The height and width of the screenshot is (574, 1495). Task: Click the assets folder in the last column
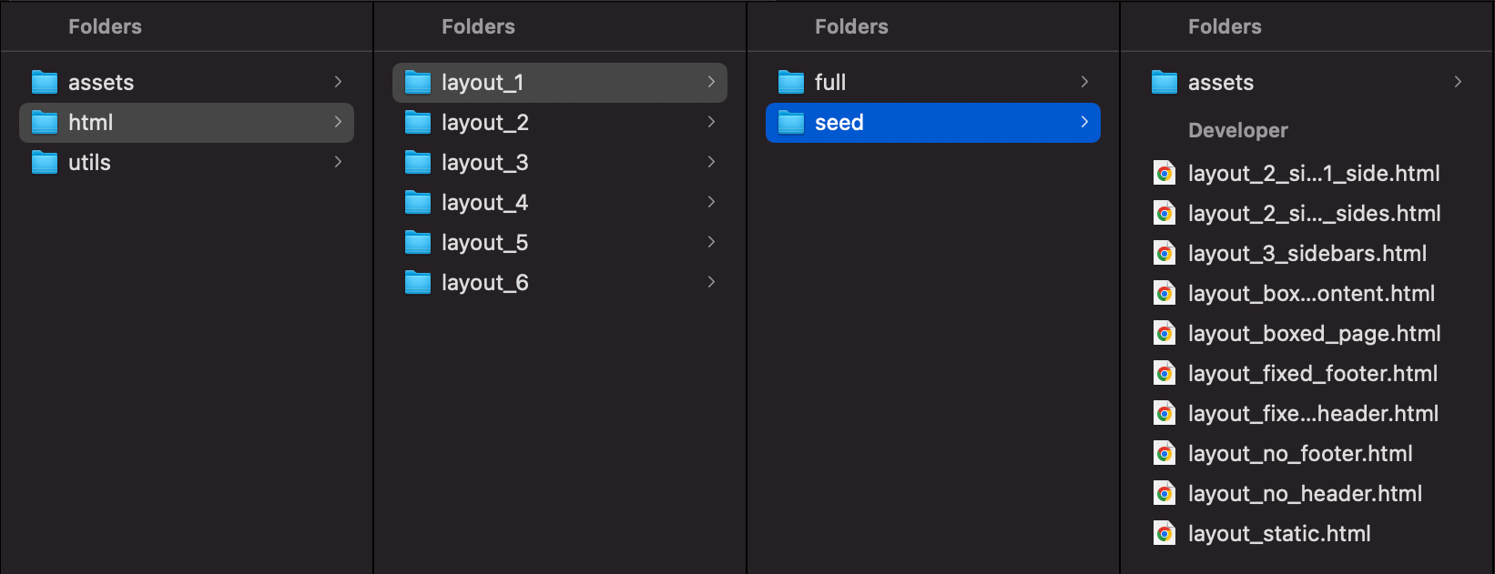pyautogui.click(x=1220, y=83)
